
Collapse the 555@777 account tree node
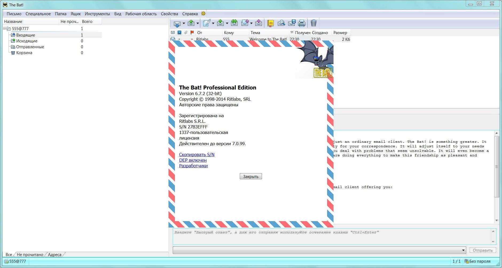pos(5,29)
